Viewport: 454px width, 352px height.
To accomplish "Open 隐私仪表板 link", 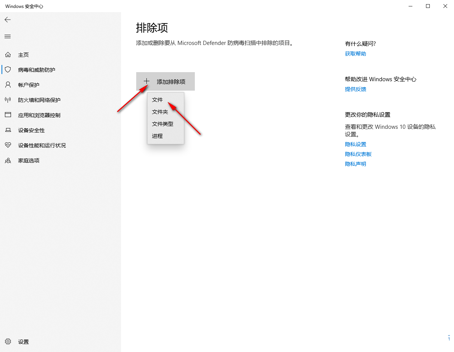I will tap(358, 154).
